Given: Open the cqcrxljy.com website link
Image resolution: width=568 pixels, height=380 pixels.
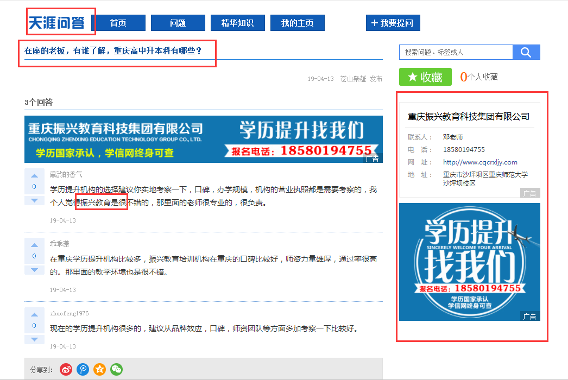Looking at the screenshot, I should 480,162.
